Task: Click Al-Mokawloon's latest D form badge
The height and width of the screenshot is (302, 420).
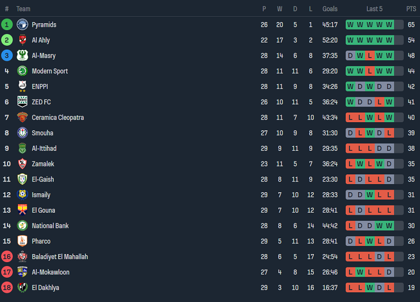Action: click(x=389, y=272)
